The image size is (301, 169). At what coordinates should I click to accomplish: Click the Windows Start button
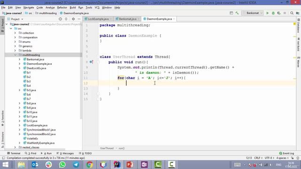[5, 165]
